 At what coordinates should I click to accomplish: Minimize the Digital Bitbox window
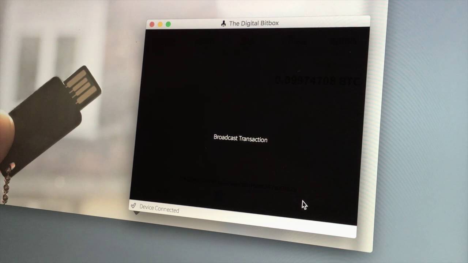(x=160, y=24)
